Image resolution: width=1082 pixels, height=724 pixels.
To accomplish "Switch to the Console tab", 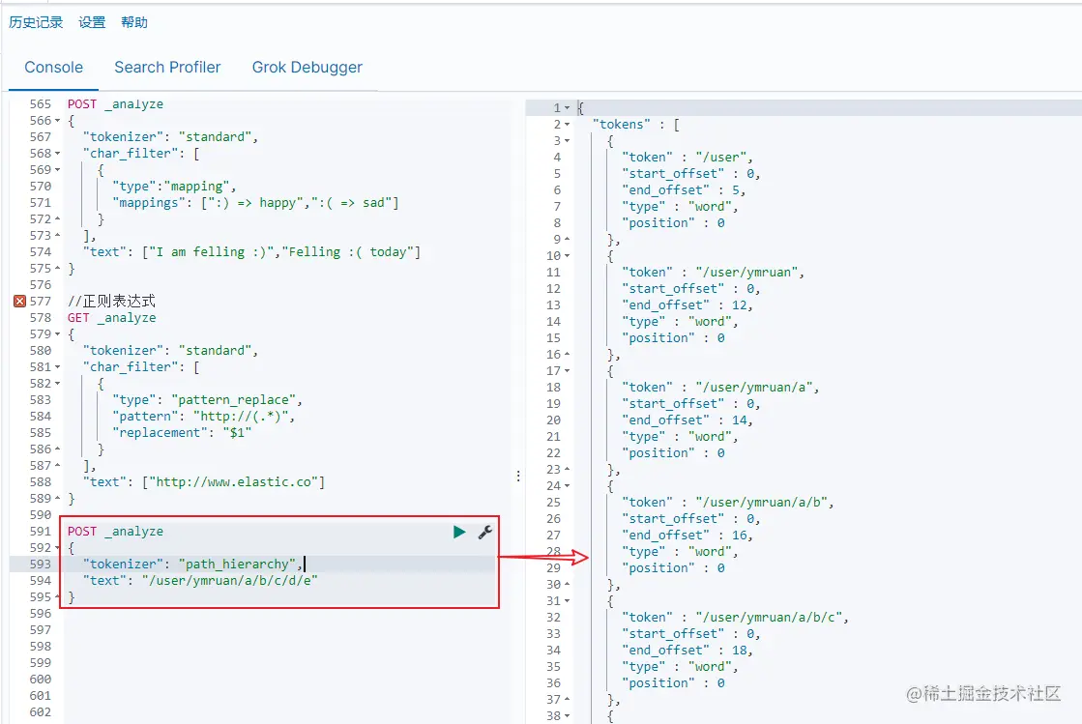I will [x=54, y=68].
